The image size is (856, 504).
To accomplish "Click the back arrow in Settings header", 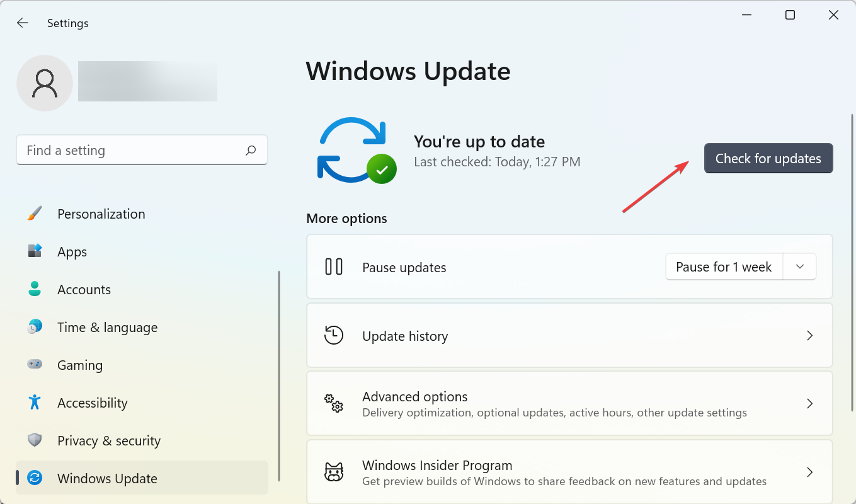I will pos(23,23).
